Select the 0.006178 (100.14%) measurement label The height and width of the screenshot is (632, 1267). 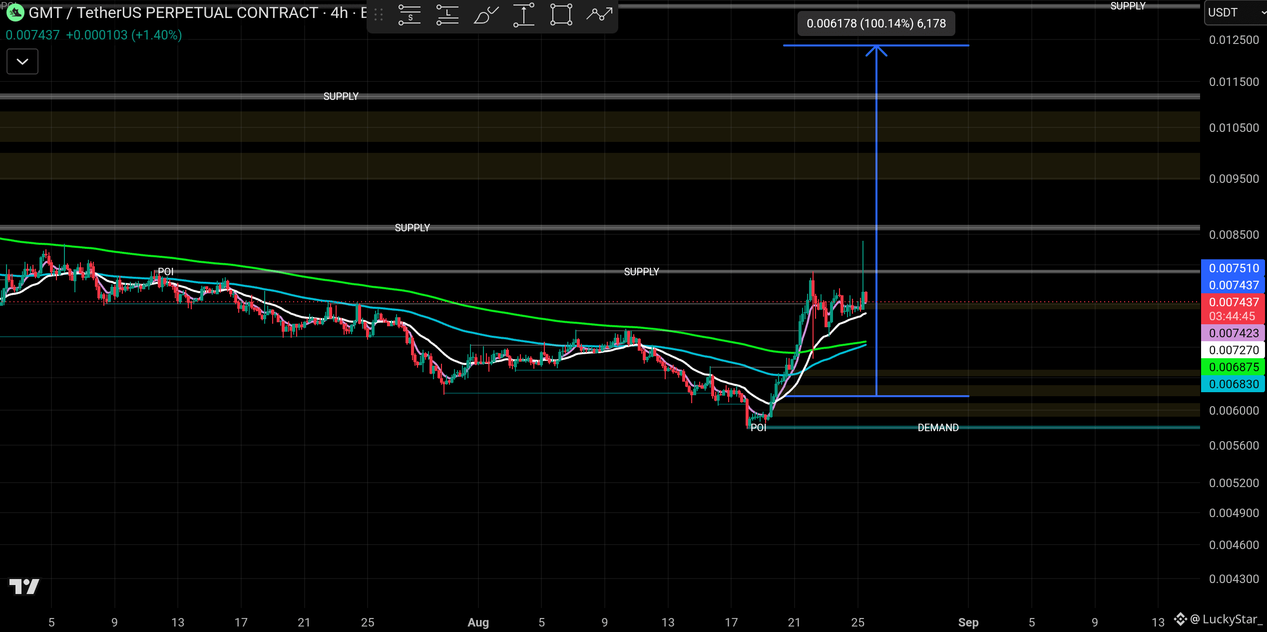pos(876,23)
